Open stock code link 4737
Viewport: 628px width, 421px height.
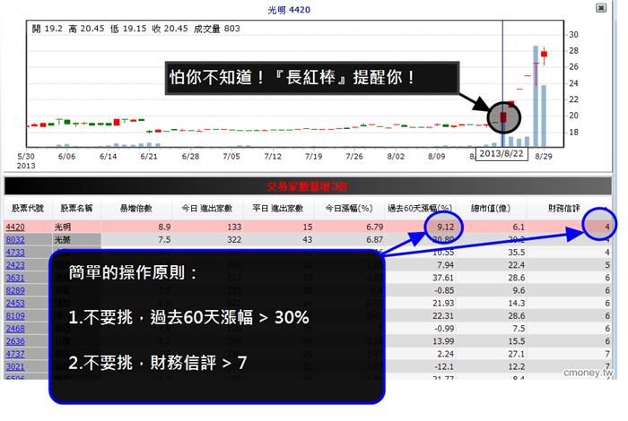[15, 354]
